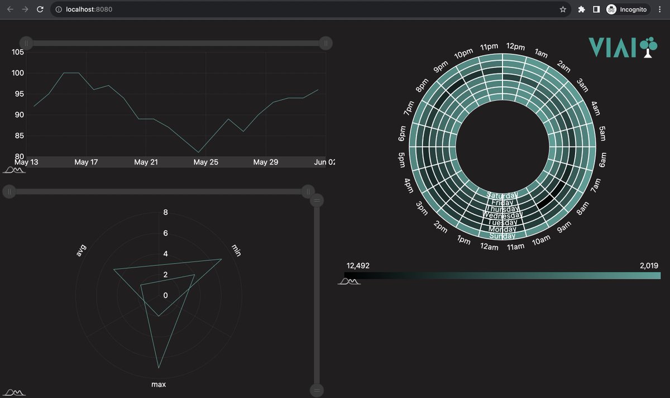Click the radar chart min axis label

(x=236, y=250)
